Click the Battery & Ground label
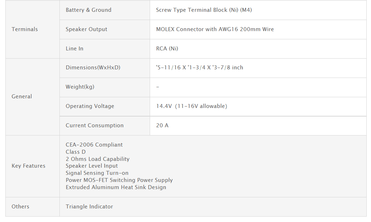 click(88, 10)
